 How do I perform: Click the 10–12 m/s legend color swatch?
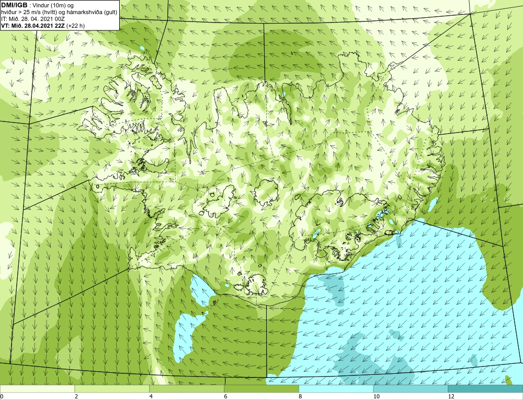pos(411,388)
